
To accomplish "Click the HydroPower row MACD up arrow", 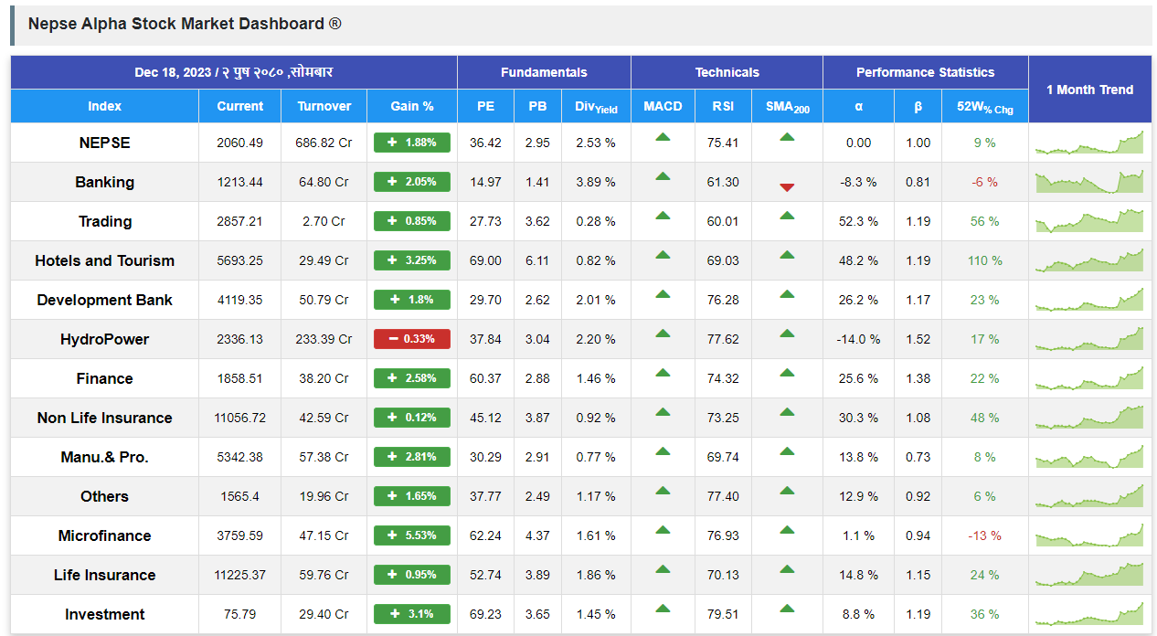I will pyautogui.click(x=663, y=334).
